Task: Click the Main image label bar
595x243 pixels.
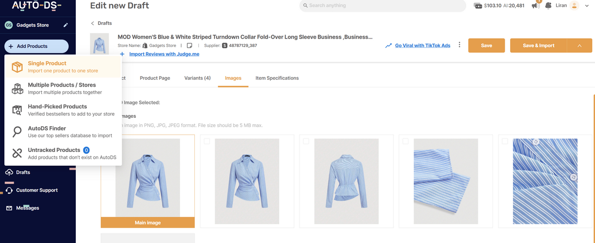Action: (x=148, y=223)
